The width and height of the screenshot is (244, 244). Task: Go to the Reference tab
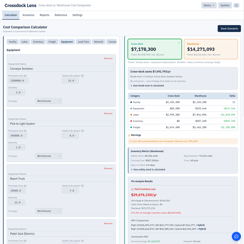pos(61,15)
